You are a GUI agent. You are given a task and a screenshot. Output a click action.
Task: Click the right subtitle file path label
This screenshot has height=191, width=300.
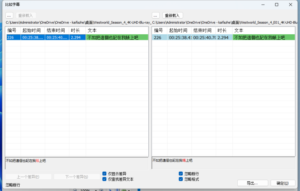click(x=225, y=23)
